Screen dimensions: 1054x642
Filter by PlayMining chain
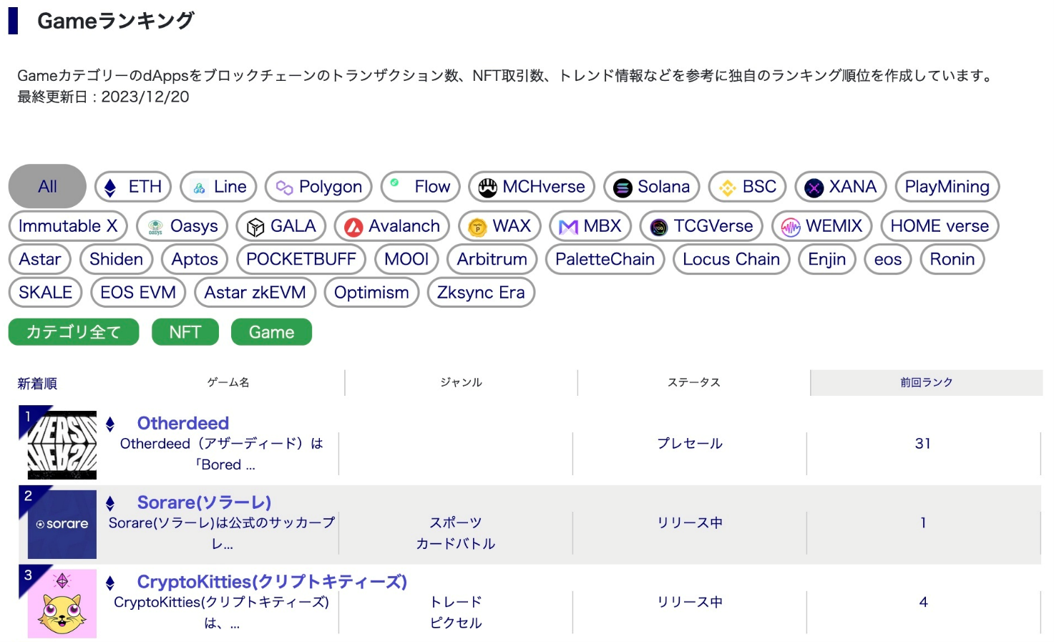coord(947,187)
